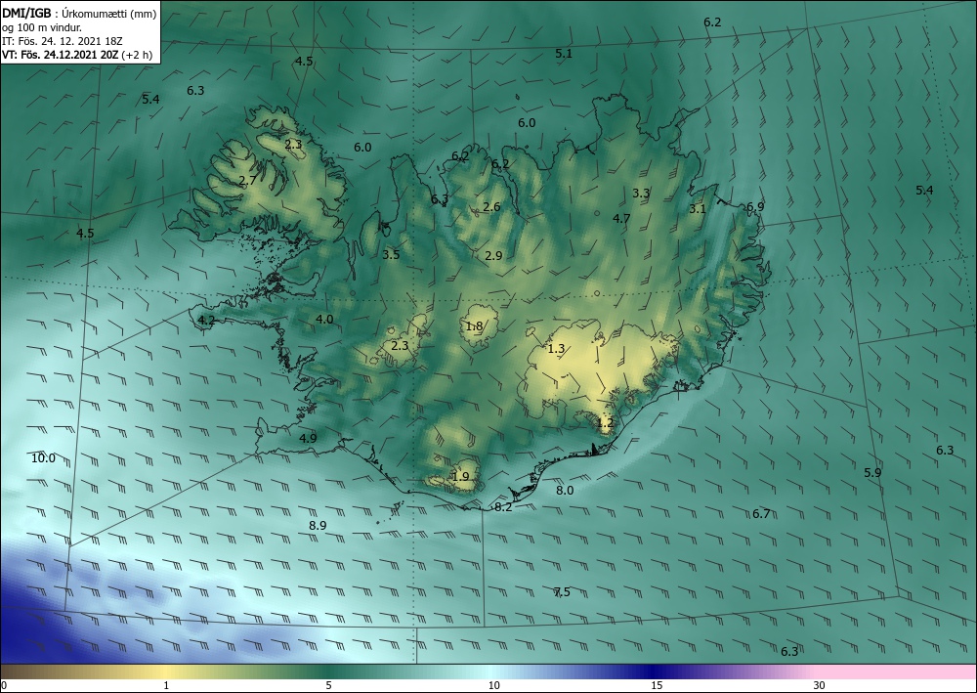Click the 8.0 value label

(x=565, y=491)
